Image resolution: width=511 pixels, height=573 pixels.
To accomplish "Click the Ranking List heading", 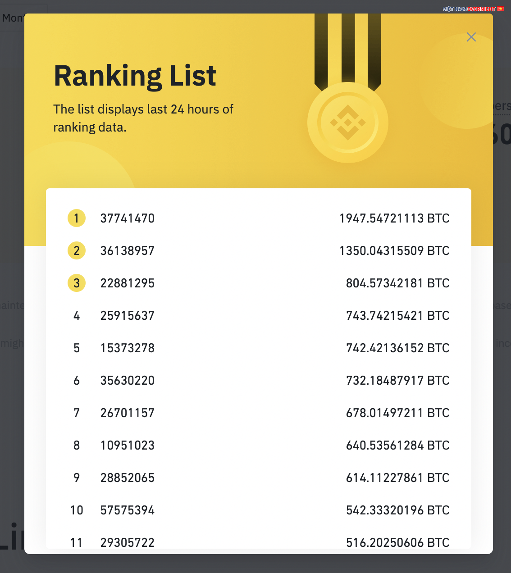I will pos(135,76).
